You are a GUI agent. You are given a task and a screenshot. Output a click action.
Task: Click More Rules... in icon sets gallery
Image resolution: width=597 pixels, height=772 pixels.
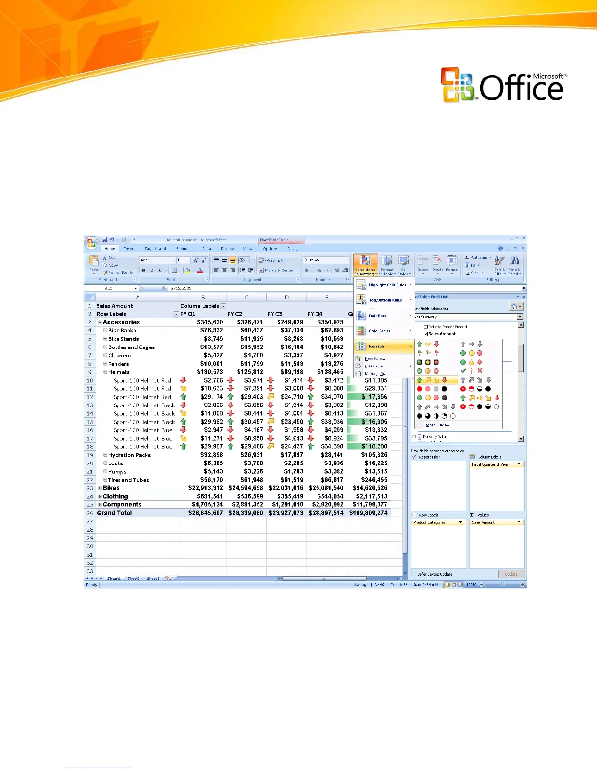click(437, 425)
